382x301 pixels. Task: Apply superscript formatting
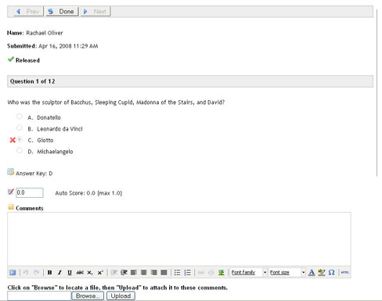(x=100, y=273)
